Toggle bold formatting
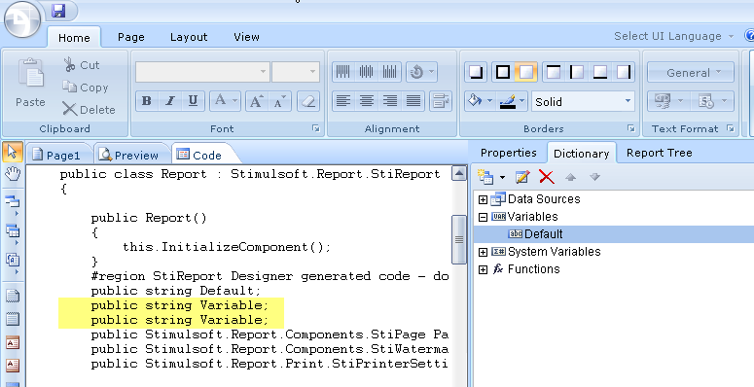The width and height of the screenshot is (754, 387). [x=147, y=101]
